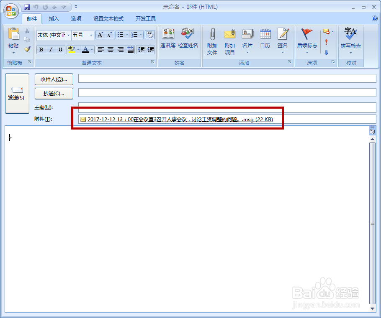Mark message as high importance
The width and height of the screenshot is (381, 318).
(326, 42)
